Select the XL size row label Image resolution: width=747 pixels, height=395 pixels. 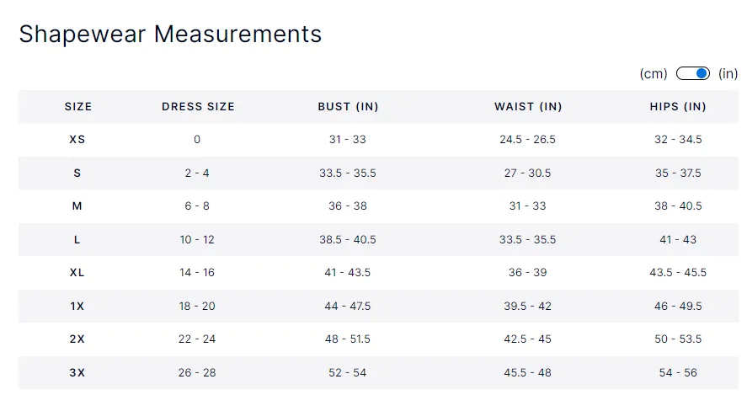click(77, 273)
